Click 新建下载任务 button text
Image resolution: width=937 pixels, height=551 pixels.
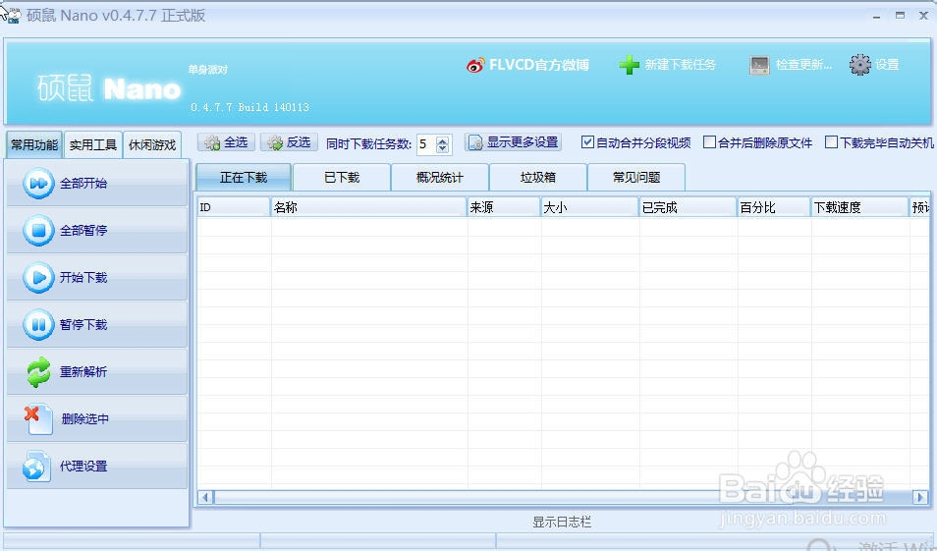(680, 65)
